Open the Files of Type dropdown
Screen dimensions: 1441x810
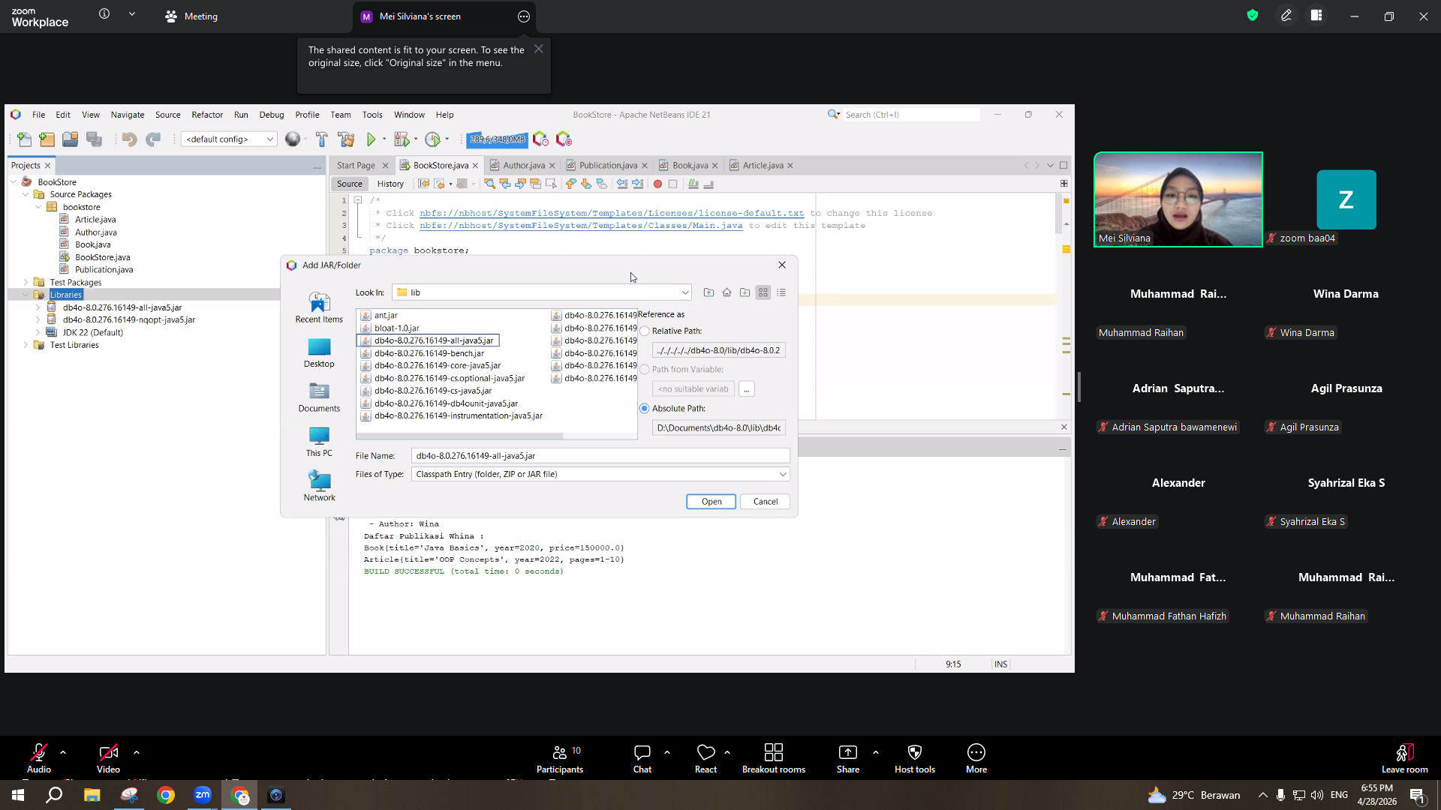pyautogui.click(x=783, y=475)
